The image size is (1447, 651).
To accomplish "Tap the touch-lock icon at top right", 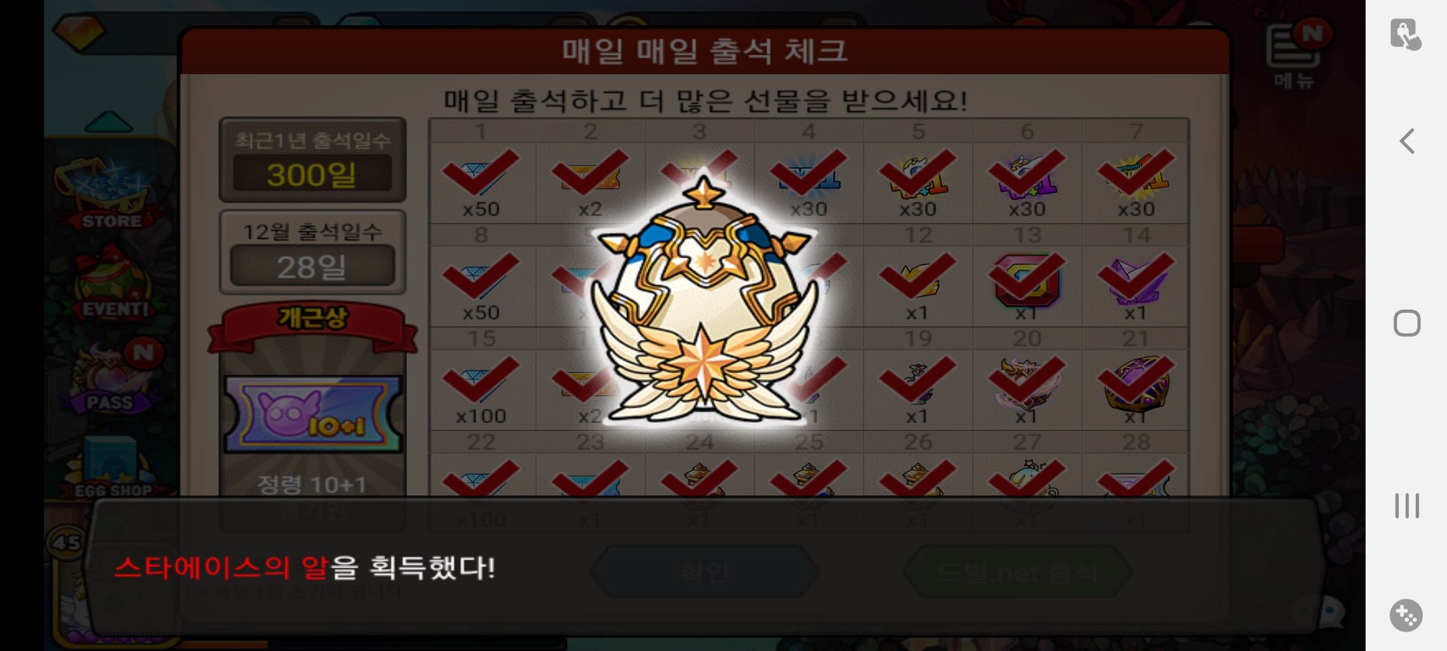I will click(x=1406, y=34).
